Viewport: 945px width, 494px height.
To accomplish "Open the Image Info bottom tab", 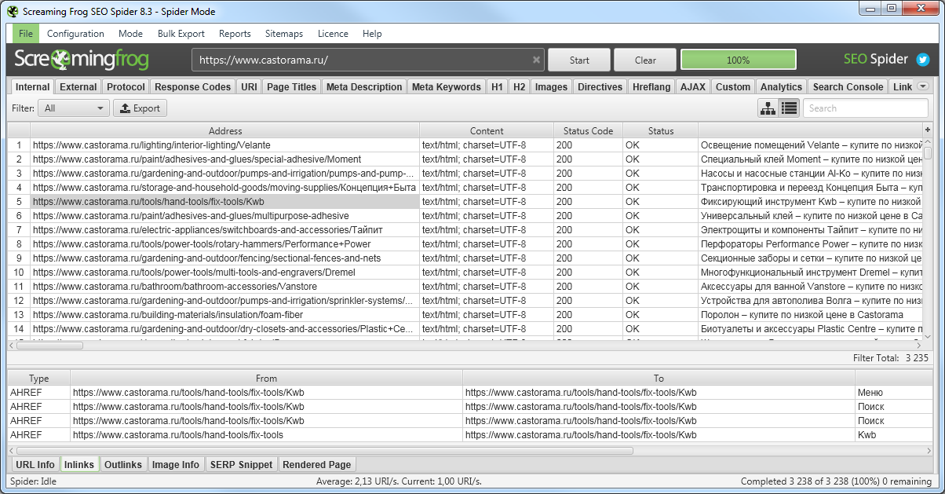I will pos(176,465).
